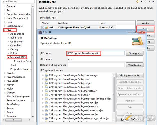Click the jfr.jar archive icon
The image size is (157, 125).
tap(46, 95)
